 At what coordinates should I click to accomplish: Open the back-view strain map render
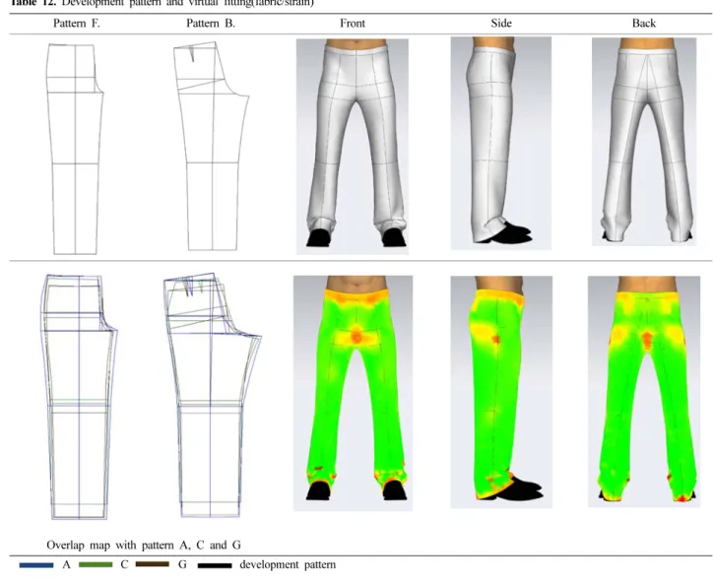[644, 392]
